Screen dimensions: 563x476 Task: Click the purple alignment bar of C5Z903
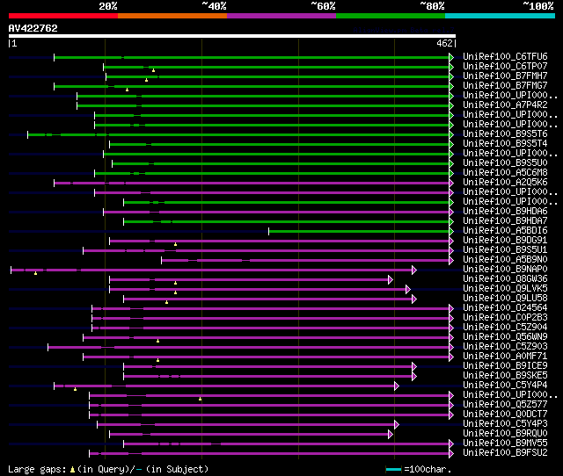point(248,348)
